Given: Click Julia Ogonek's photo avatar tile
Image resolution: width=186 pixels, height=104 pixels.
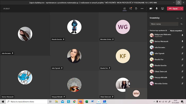Looking at the screenshot, I should (74, 56).
